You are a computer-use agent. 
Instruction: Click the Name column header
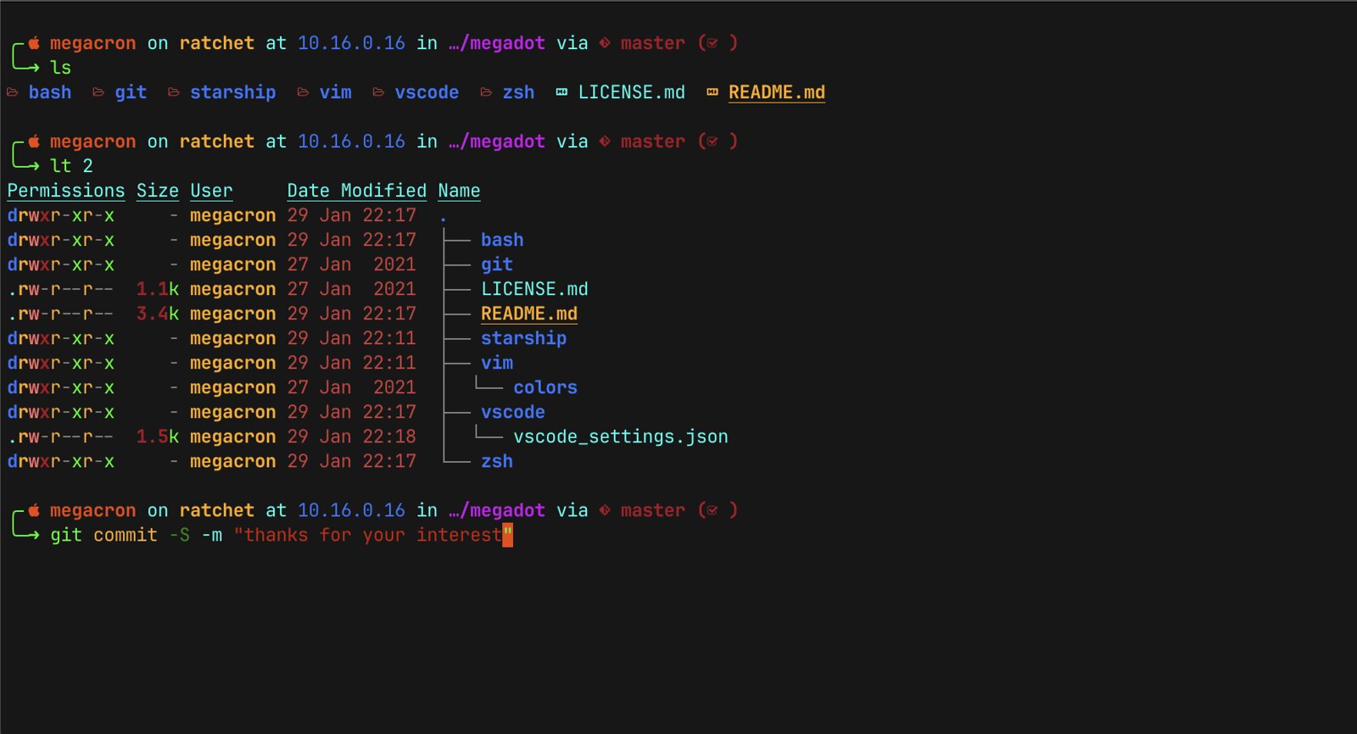click(x=459, y=191)
